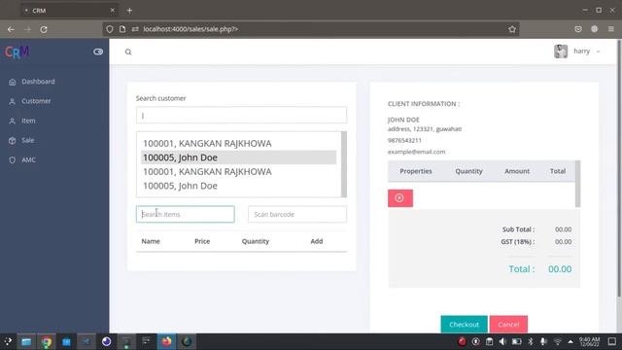This screenshot has width=622, height=350.
Task: Click the taskbar clock 9:40 AM
Action: [589, 341]
